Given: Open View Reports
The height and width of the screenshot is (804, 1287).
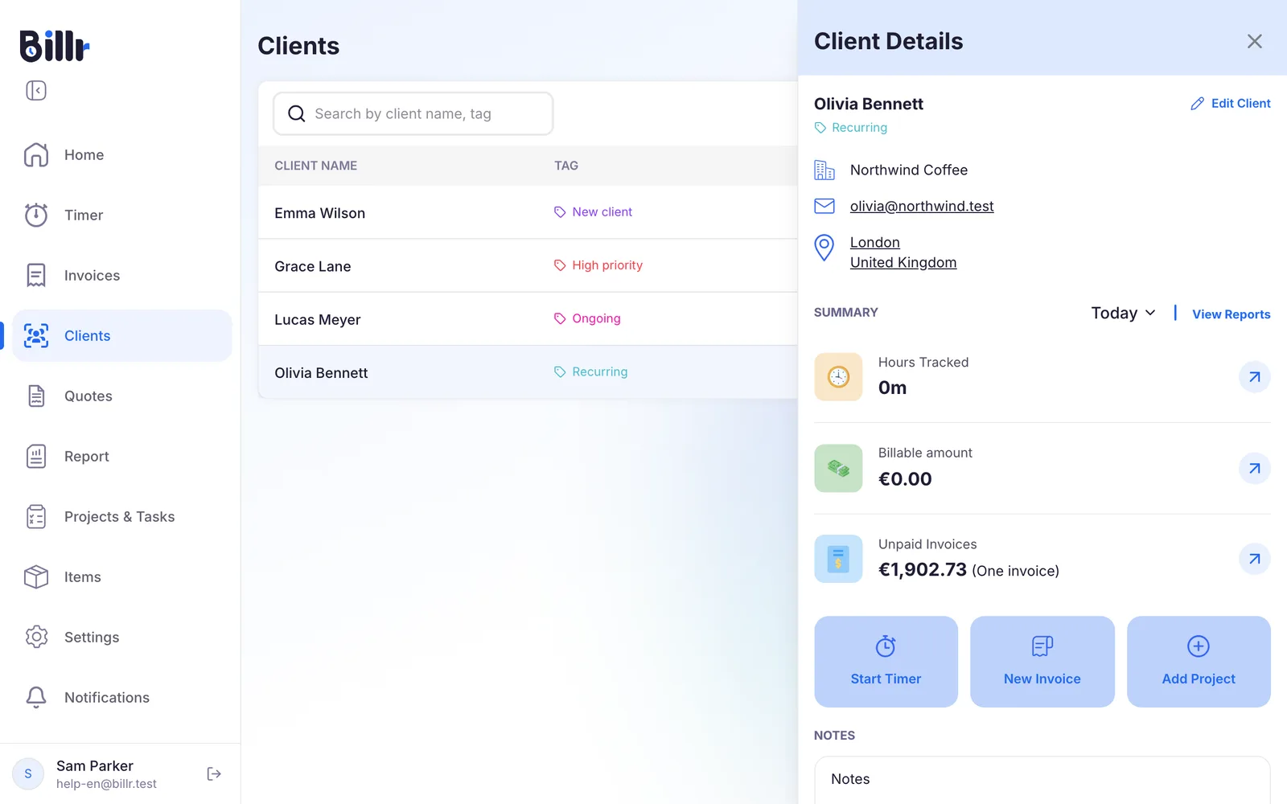Looking at the screenshot, I should pos(1231,314).
